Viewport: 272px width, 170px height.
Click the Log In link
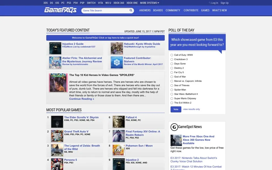[x=215, y=3]
